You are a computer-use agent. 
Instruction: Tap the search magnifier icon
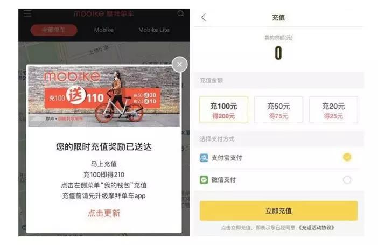(180, 13)
